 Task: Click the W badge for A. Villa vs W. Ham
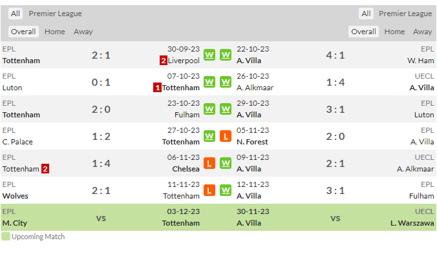226,55
